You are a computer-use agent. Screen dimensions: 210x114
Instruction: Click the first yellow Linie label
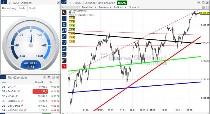[x=72, y=18]
